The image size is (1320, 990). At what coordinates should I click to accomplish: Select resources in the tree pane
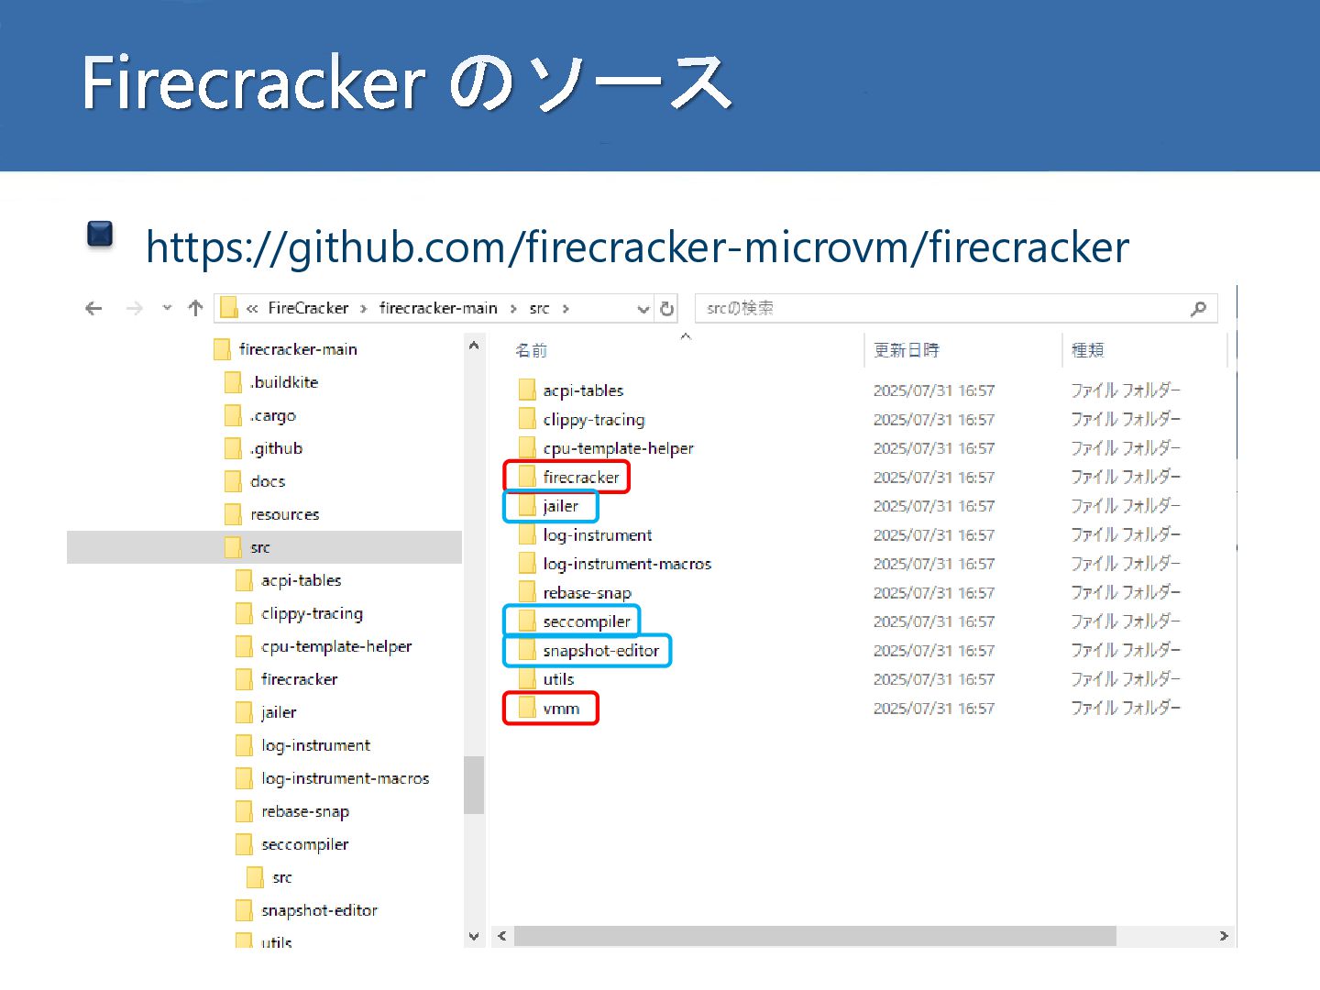point(285,514)
